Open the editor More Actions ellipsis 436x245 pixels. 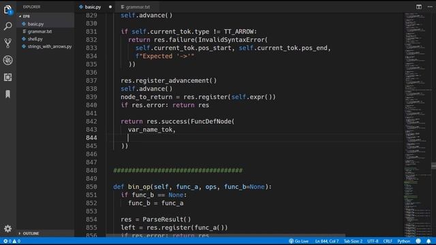[430, 7]
